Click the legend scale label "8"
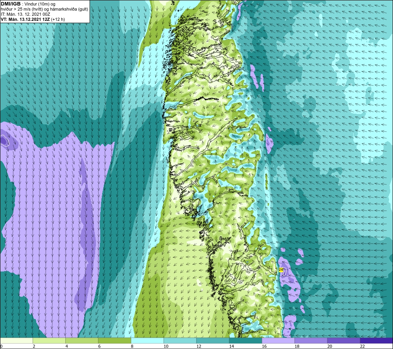This screenshot has width=393, height=349. pos(132,346)
